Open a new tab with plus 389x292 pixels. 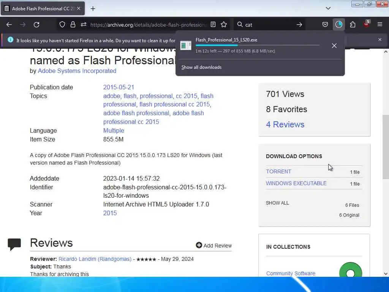(x=93, y=9)
